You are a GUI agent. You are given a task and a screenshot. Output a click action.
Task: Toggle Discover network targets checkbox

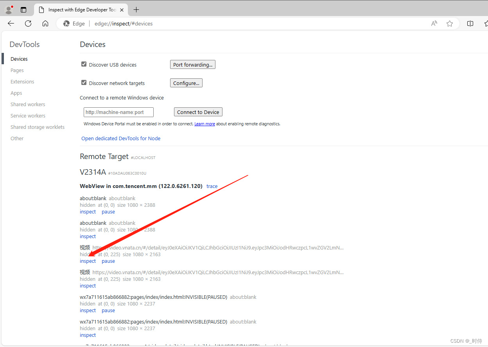click(x=84, y=83)
